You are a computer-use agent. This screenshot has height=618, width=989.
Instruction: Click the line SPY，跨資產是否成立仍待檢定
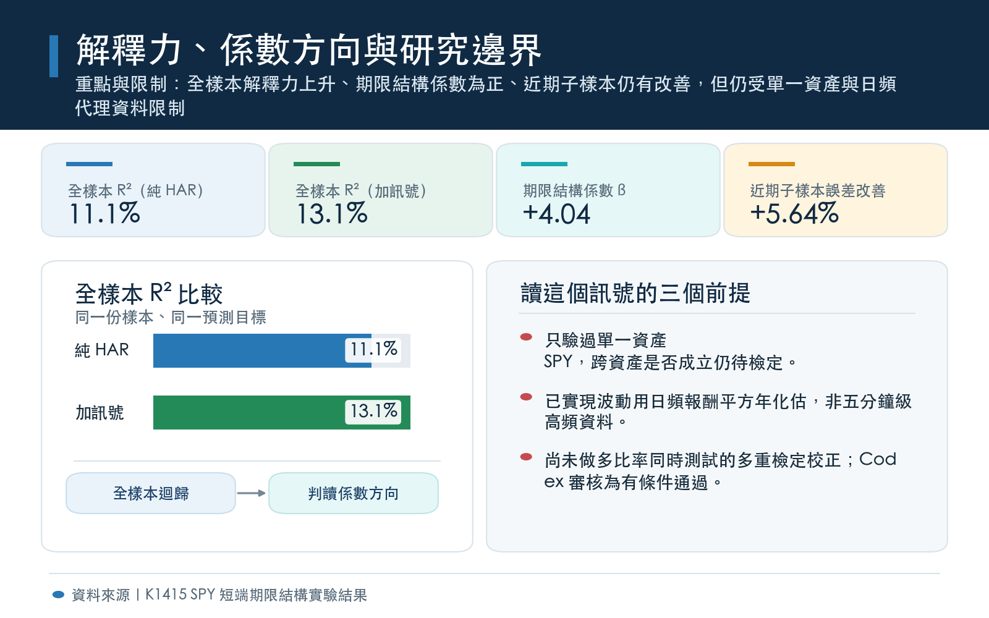671,362
